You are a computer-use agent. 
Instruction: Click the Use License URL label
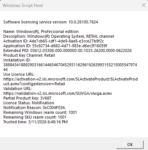(x=19, y=74)
